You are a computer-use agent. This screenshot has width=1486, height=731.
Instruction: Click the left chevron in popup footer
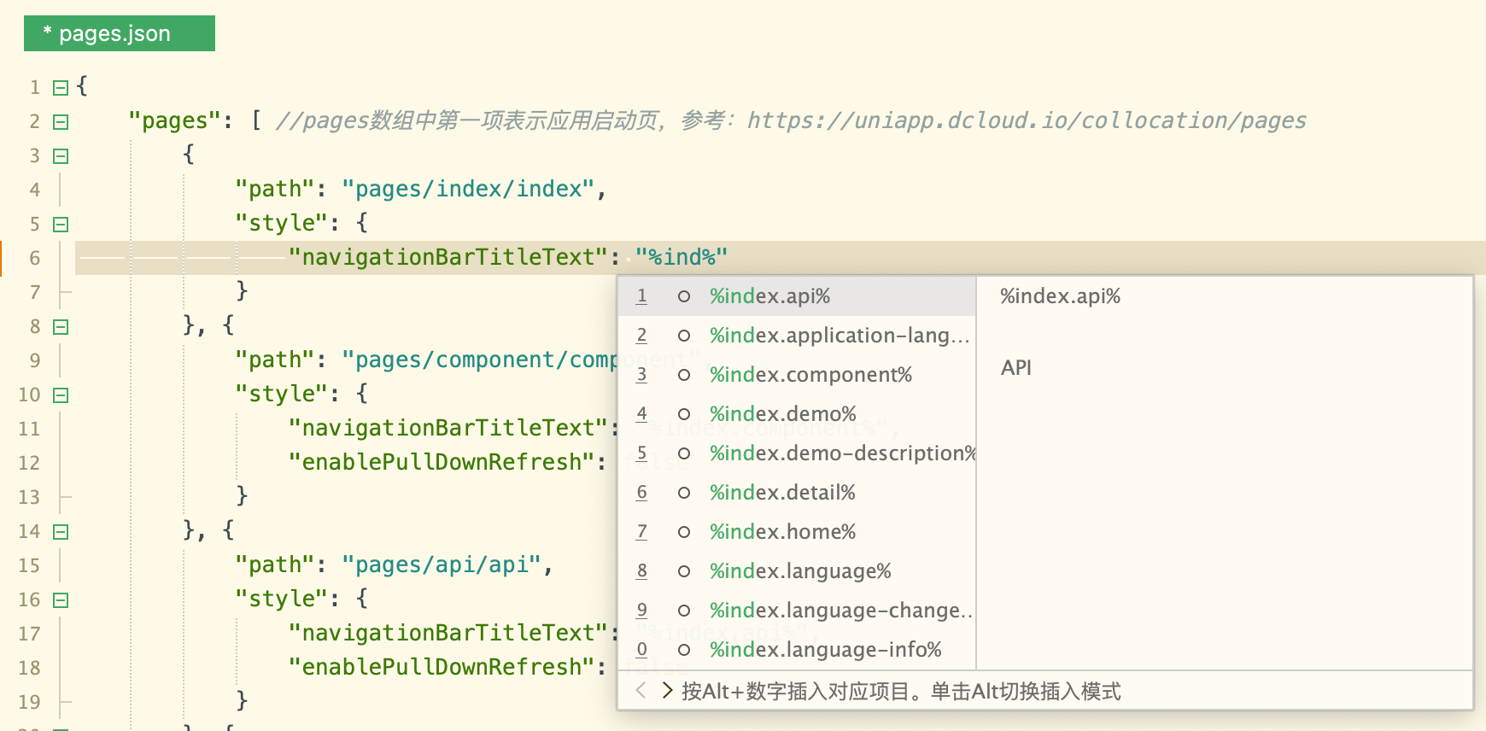pyautogui.click(x=641, y=690)
